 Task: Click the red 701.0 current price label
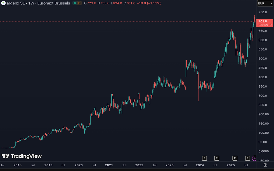[x=264, y=23]
